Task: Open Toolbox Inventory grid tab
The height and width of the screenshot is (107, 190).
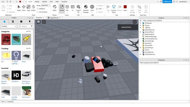Action: 13,21
